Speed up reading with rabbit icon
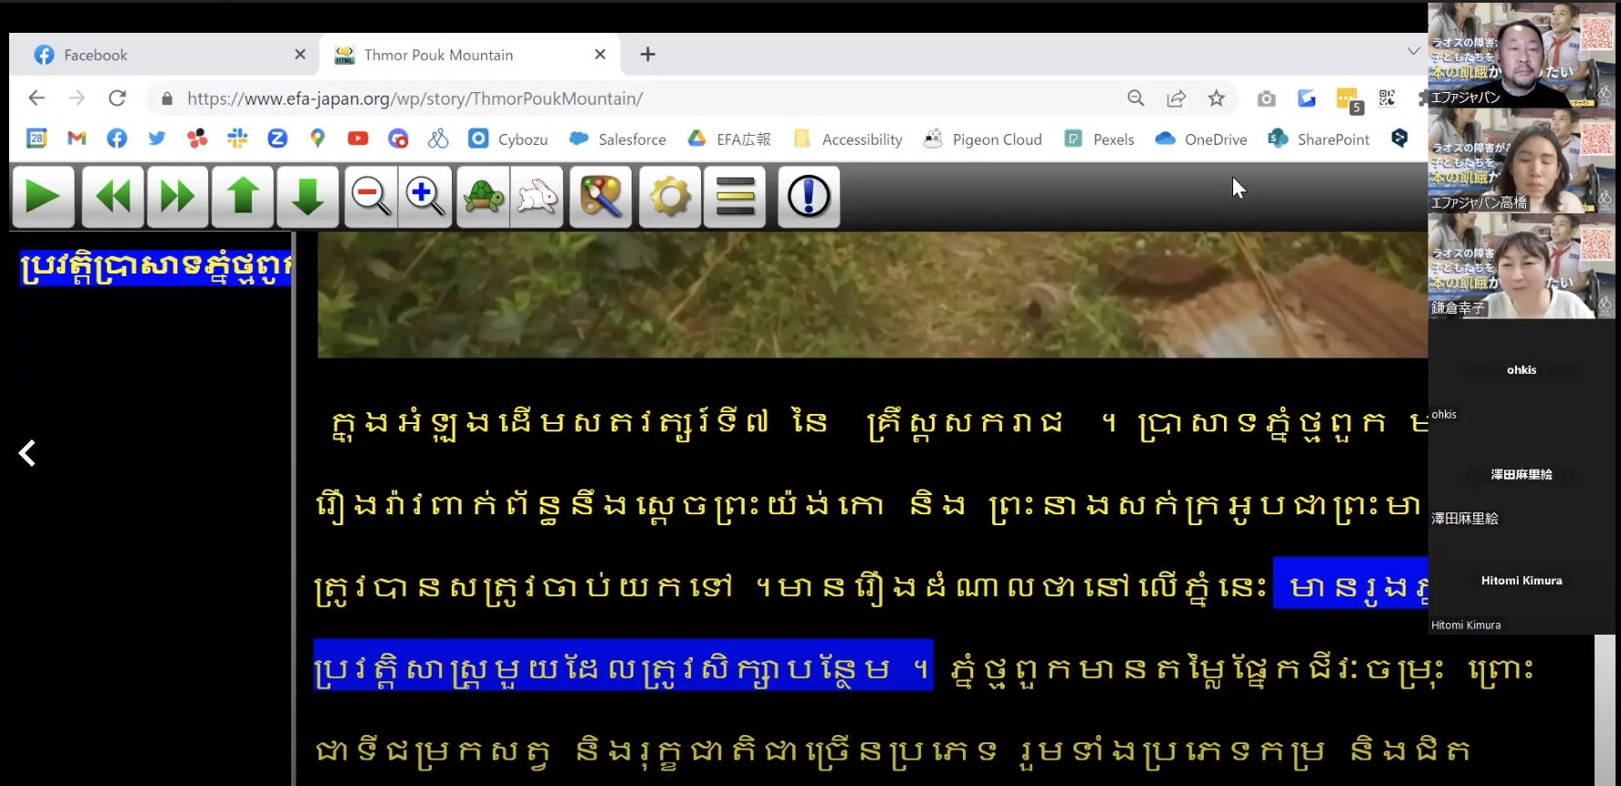The width and height of the screenshot is (1621, 786). point(538,196)
